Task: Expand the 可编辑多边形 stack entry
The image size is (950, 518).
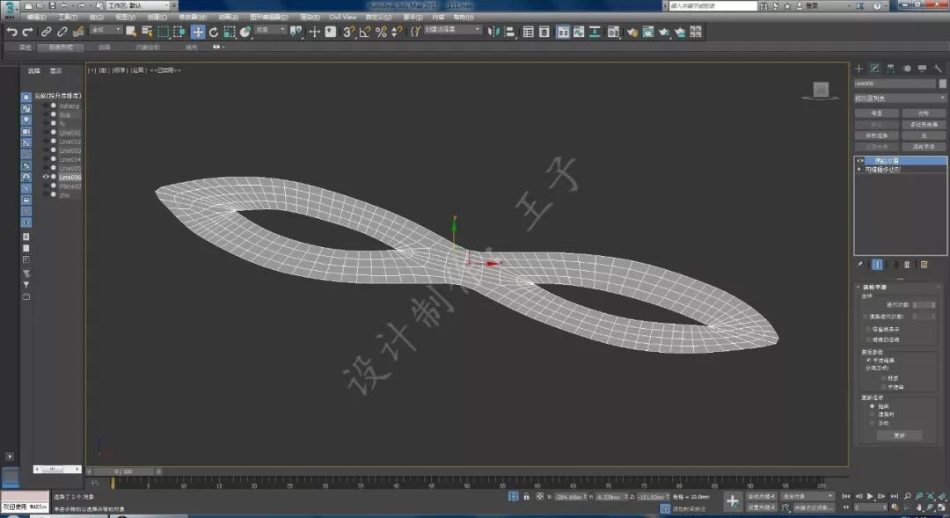Action: coord(859,170)
